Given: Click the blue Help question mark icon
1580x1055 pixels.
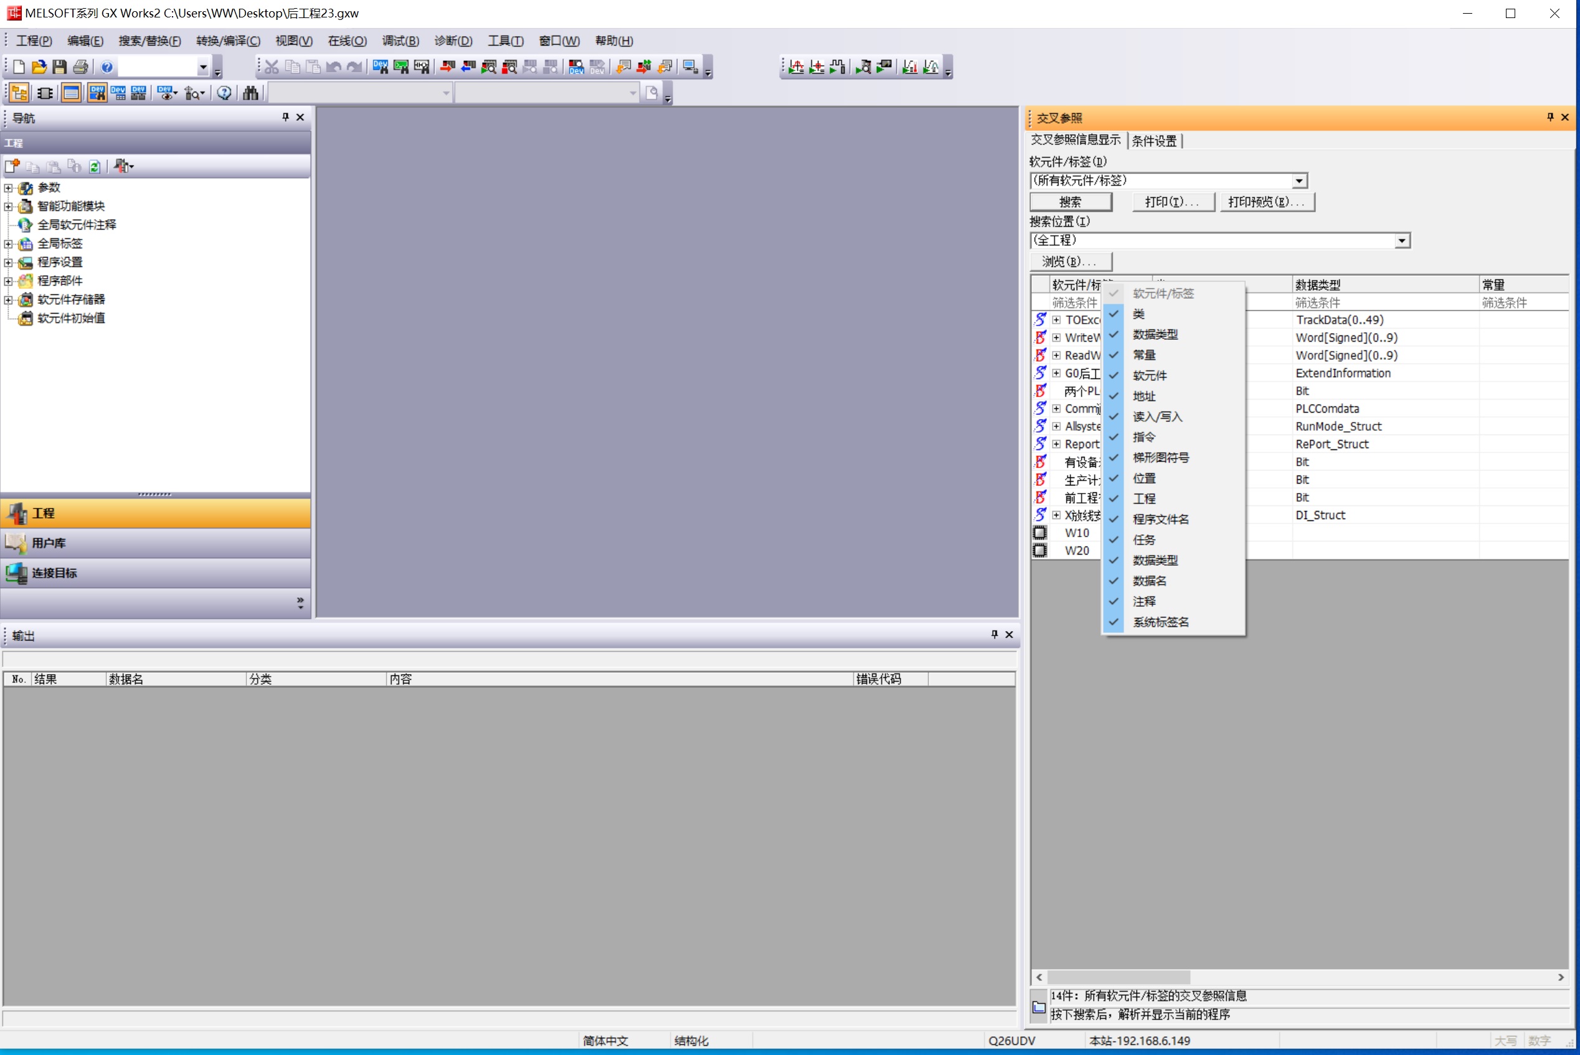Looking at the screenshot, I should click(x=107, y=67).
